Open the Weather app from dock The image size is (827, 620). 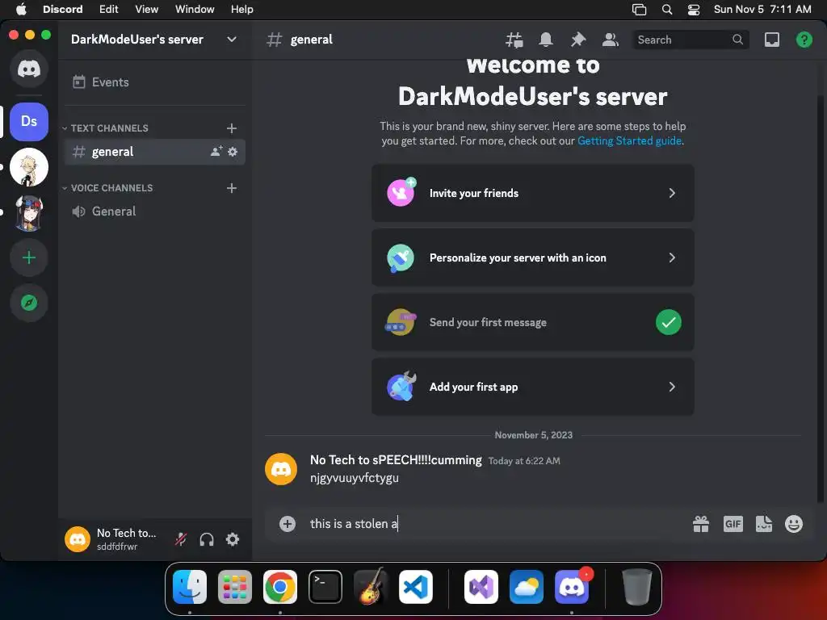tap(527, 587)
